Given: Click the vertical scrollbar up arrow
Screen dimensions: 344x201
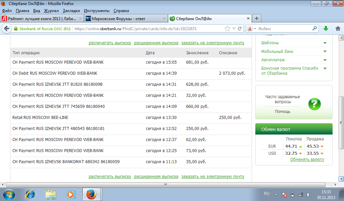Looking at the screenshot, I should pyautogui.click(x=341, y=38).
